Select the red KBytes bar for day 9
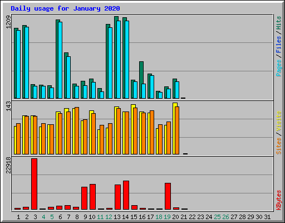This screenshot has height=223, width=285. tap(84, 198)
